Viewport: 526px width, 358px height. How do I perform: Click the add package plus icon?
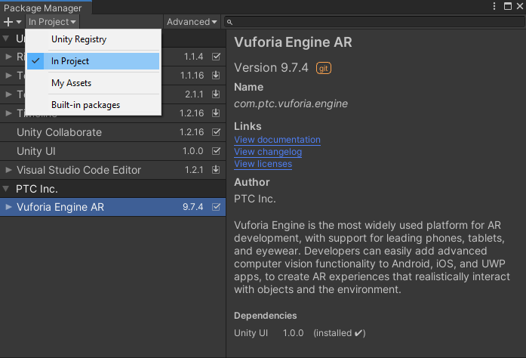point(8,22)
